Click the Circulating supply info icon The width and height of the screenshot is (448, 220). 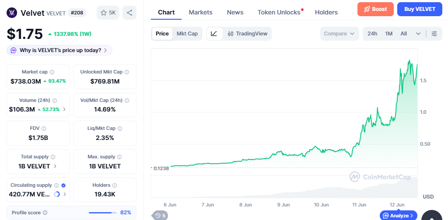(56, 185)
